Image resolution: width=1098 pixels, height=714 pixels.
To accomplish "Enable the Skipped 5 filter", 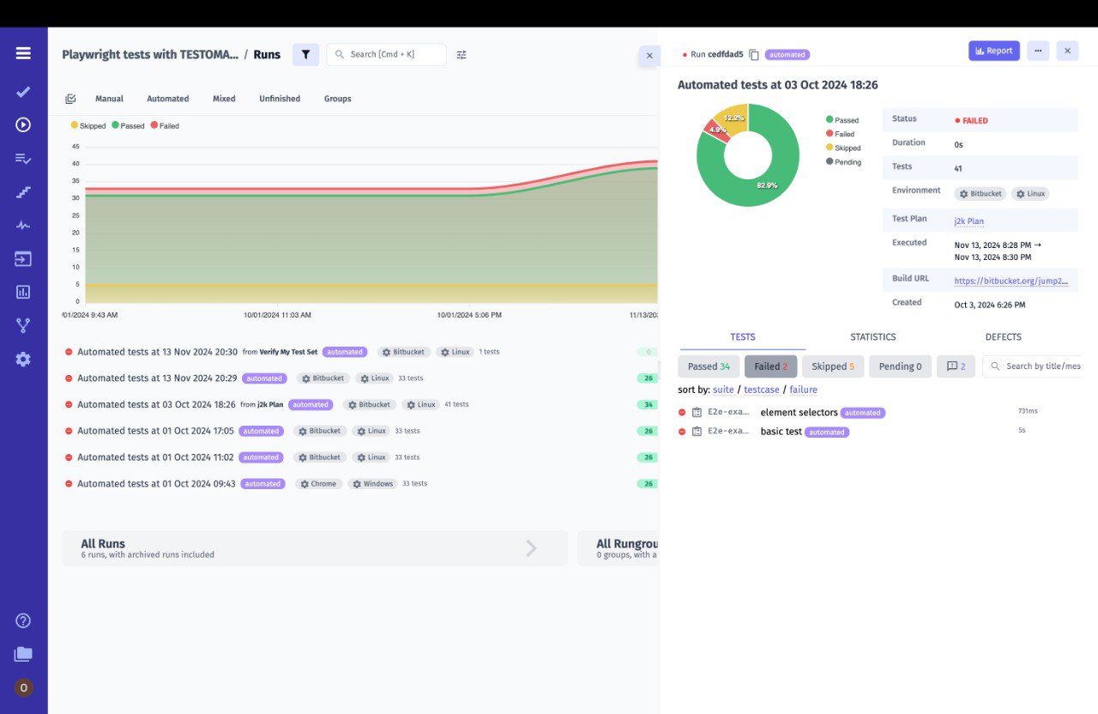I will 833,366.
